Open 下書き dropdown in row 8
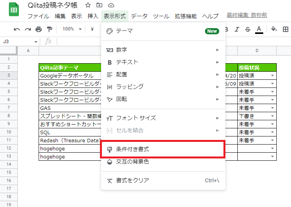 click(272, 116)
